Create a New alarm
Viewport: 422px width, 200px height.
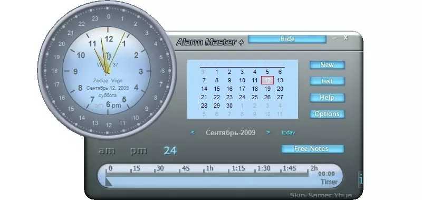(327, 65)
